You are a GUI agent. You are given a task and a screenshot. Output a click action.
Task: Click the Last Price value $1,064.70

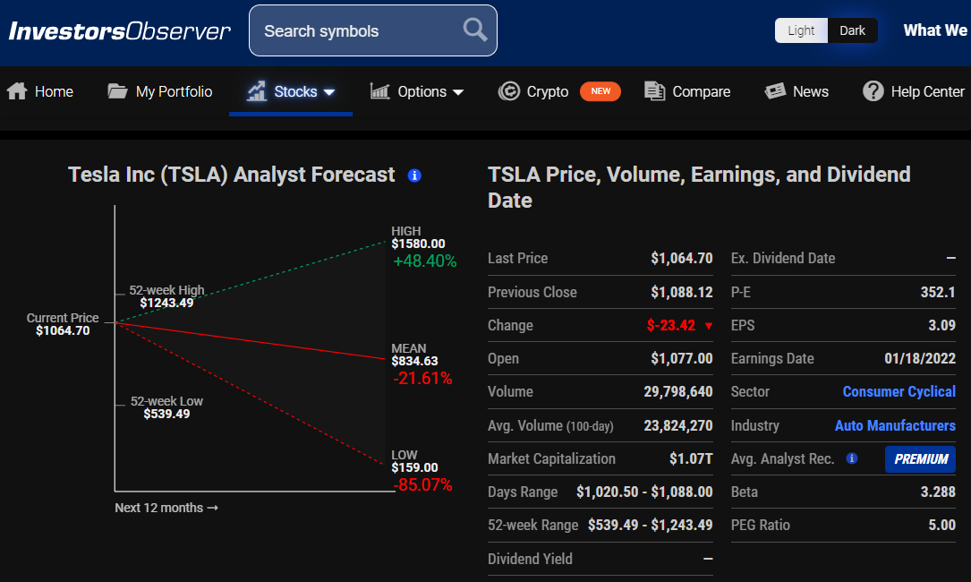click(681, 258)
